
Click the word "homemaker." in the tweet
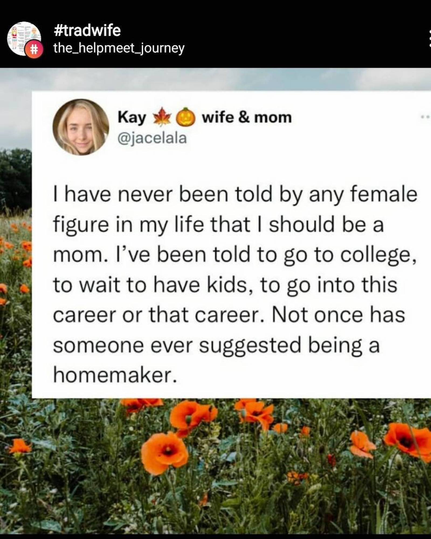pyautogui.click(x=115, y=375)
